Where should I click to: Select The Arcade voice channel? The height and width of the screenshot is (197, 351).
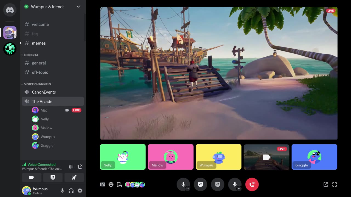pyautogui.click(x=53, y=102)
